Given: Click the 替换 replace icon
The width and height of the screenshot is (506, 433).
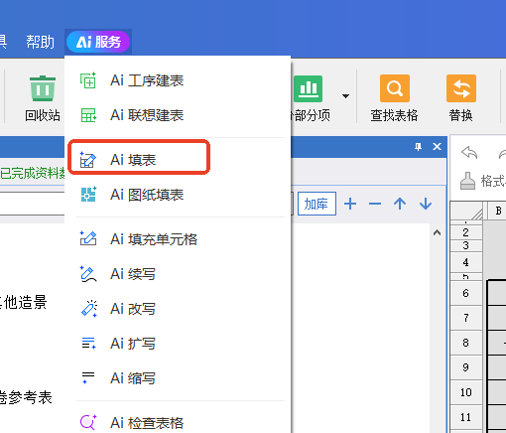Looking at the screenshot, I should click(461, 88).
